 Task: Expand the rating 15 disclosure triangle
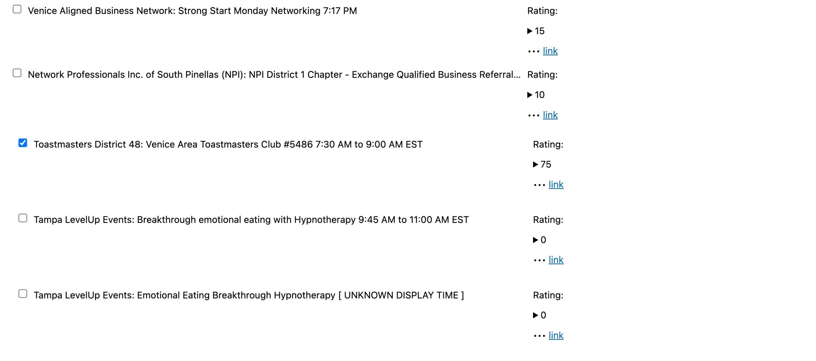coord(530,31)
